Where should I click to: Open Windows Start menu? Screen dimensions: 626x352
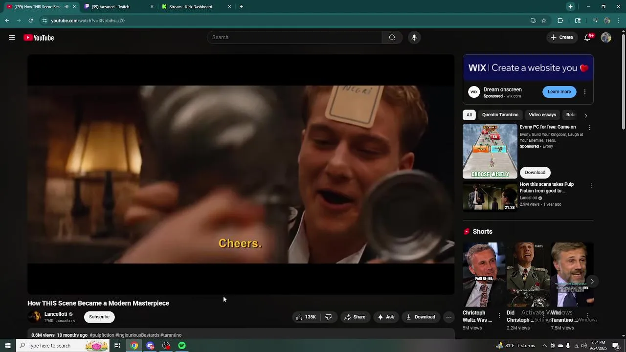(x=7, y=346)
